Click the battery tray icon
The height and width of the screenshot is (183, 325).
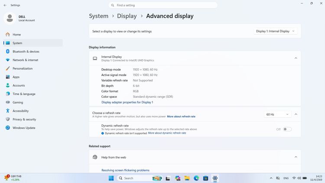pyautogui.click(x=305, y=178)
